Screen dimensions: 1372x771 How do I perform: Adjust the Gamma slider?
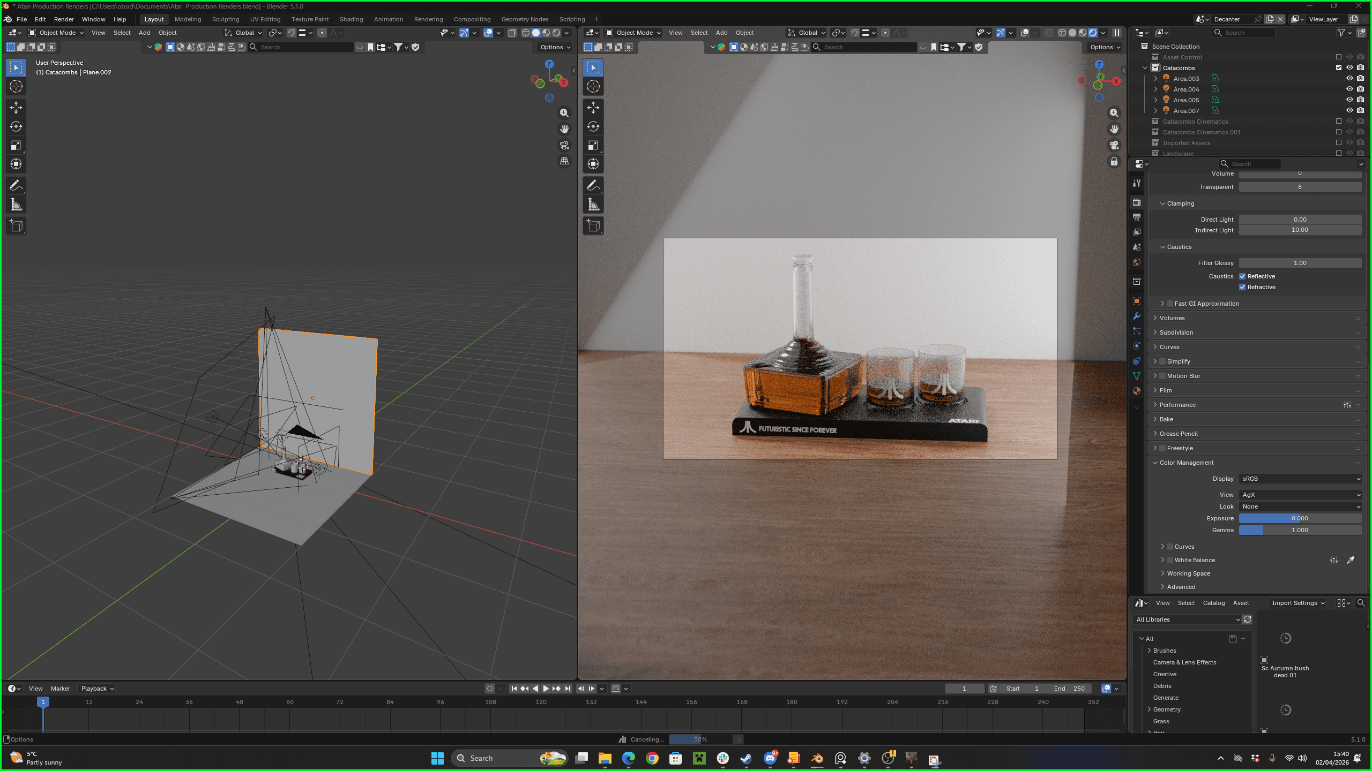1300,530
